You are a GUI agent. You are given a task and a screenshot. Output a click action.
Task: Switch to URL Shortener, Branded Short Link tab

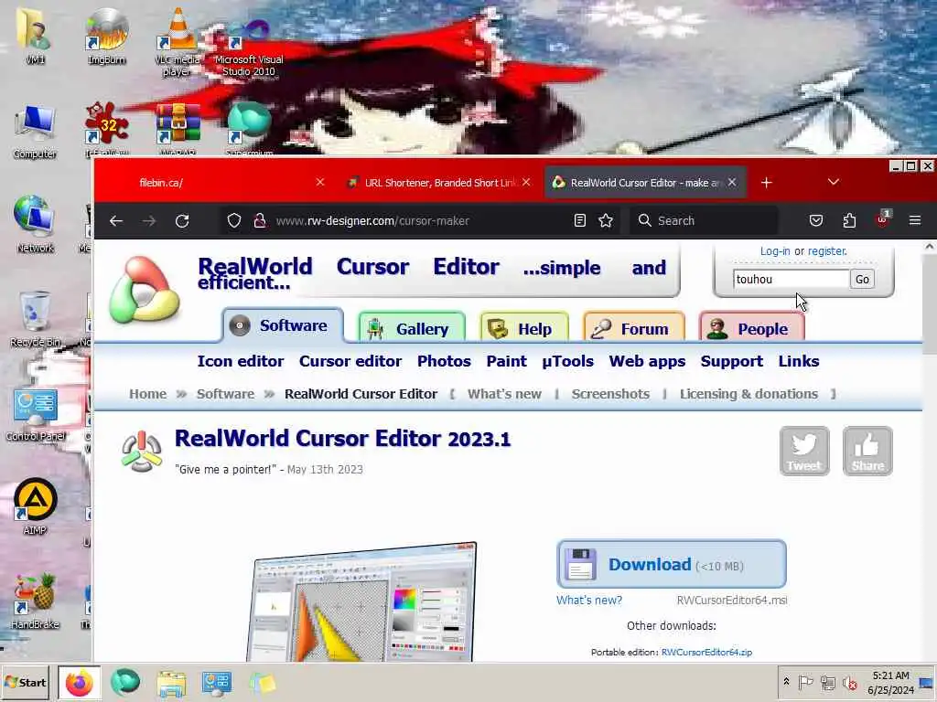pos(438,183)
